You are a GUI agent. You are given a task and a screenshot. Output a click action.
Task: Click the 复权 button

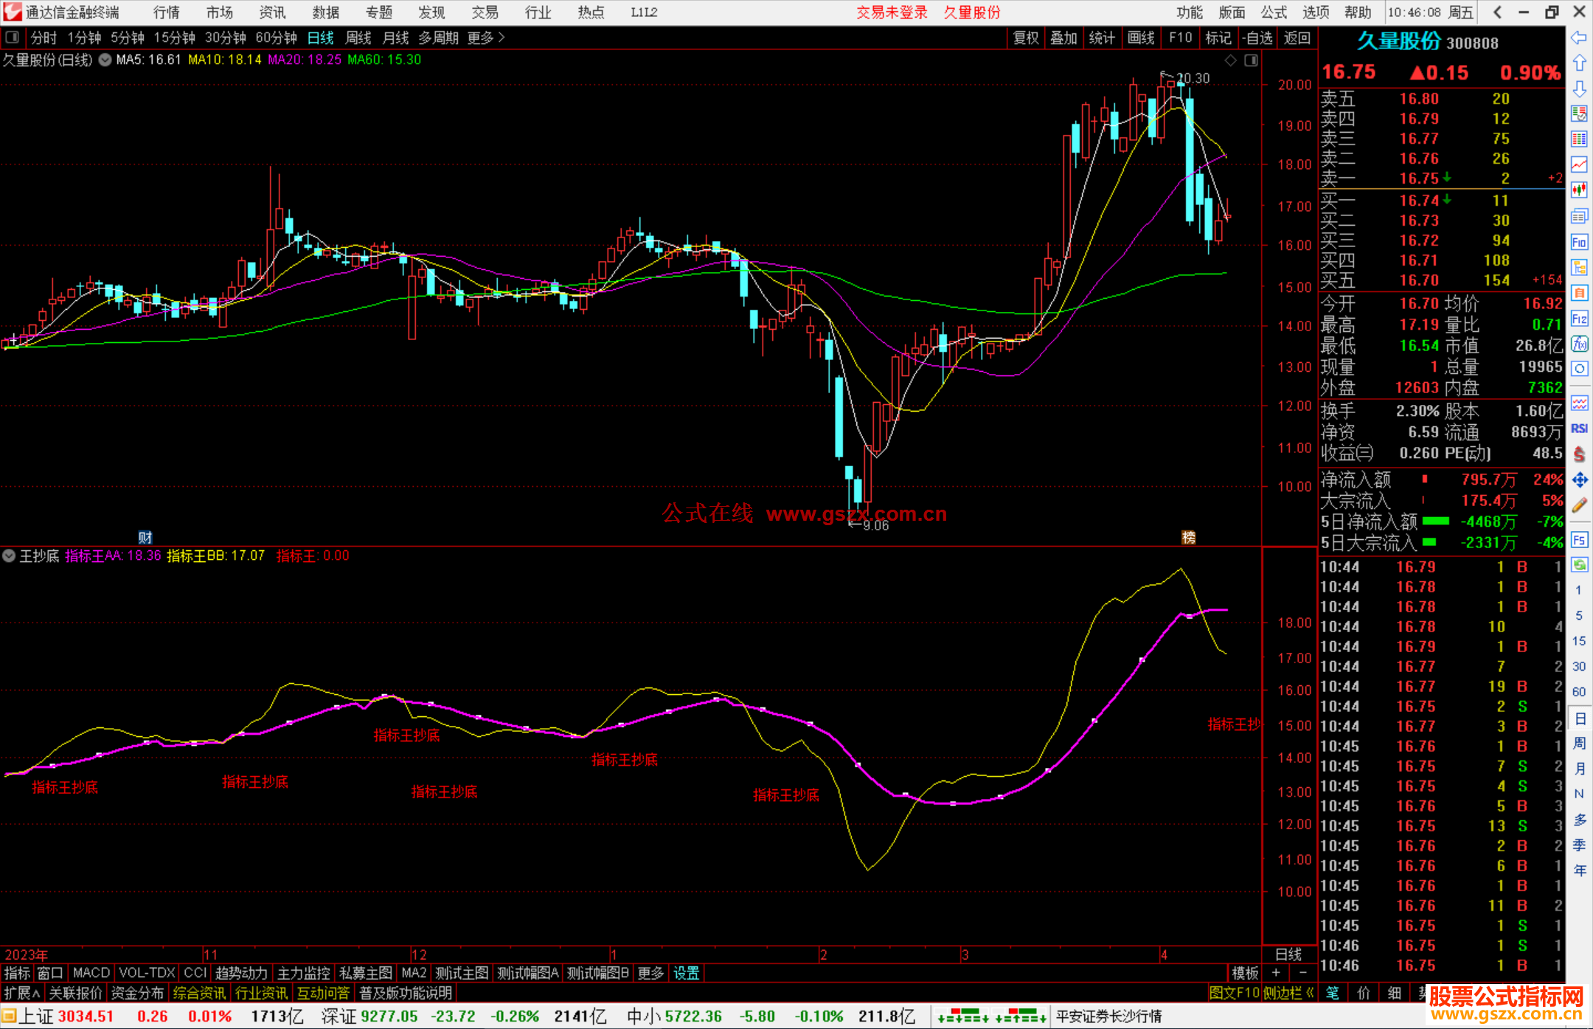[1025, 38]
